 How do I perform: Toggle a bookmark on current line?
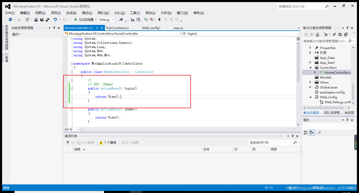(159, 19)
